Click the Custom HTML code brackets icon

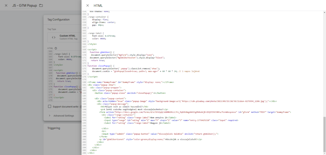[x=53, y=38]
